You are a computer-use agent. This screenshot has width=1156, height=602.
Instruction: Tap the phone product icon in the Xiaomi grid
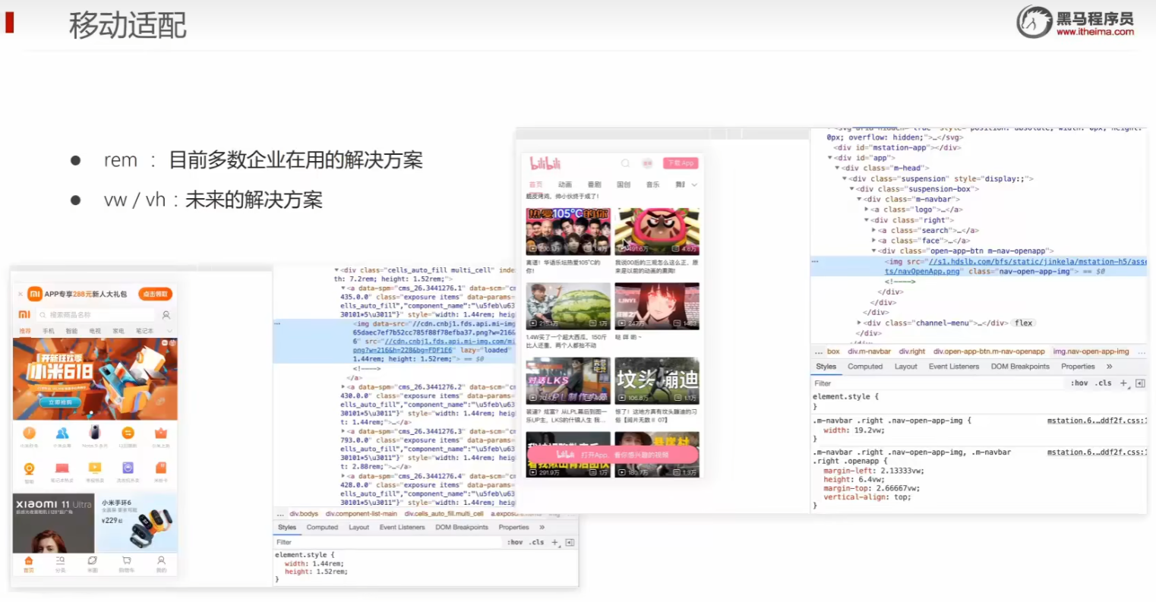coord(95,433)
